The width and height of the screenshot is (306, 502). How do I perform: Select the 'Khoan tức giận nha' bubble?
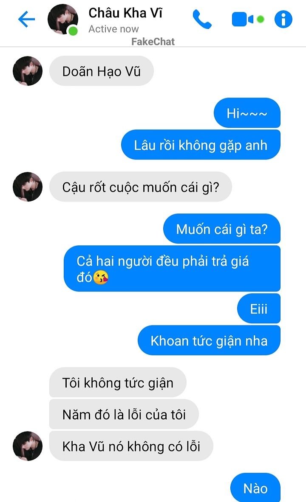click(x=209, y=340)
